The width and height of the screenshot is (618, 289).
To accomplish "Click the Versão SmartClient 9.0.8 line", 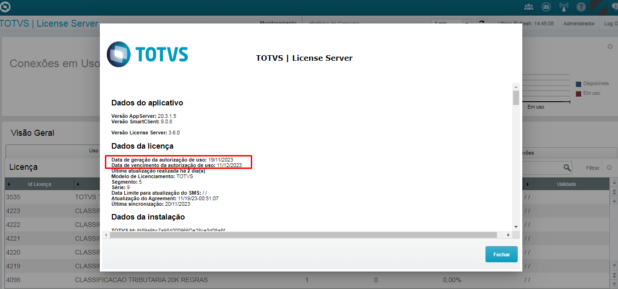I will (x=142, y=121).
